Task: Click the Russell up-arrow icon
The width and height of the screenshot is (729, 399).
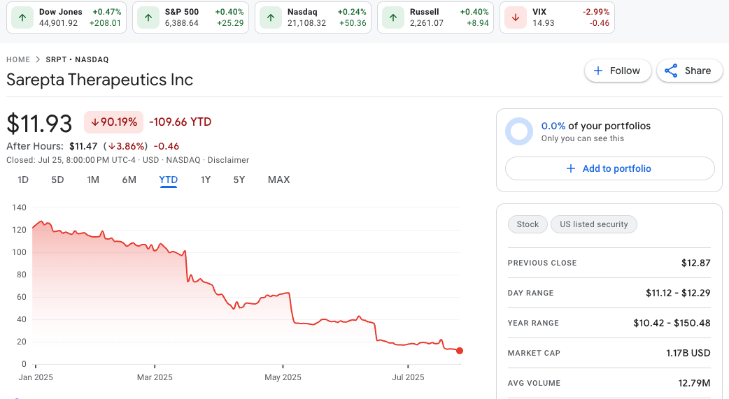Action: pos(393,17)
